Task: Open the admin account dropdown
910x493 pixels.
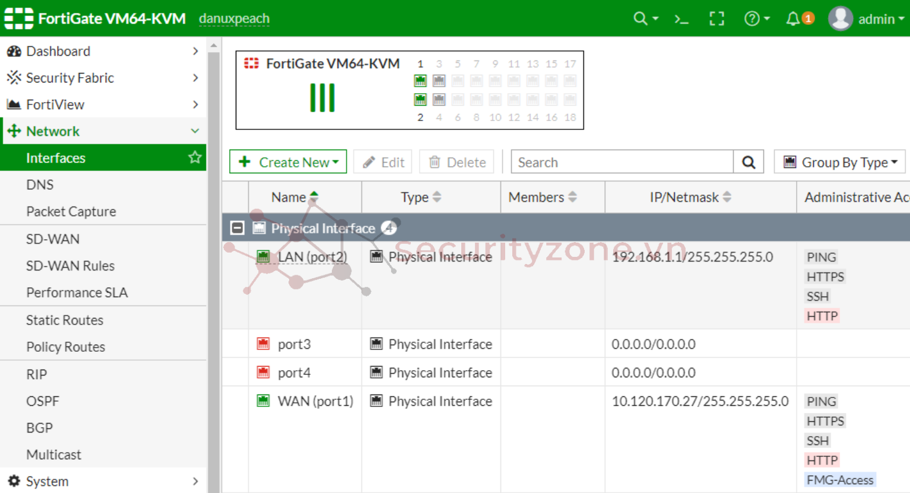Action: click(x=882, y=19)
